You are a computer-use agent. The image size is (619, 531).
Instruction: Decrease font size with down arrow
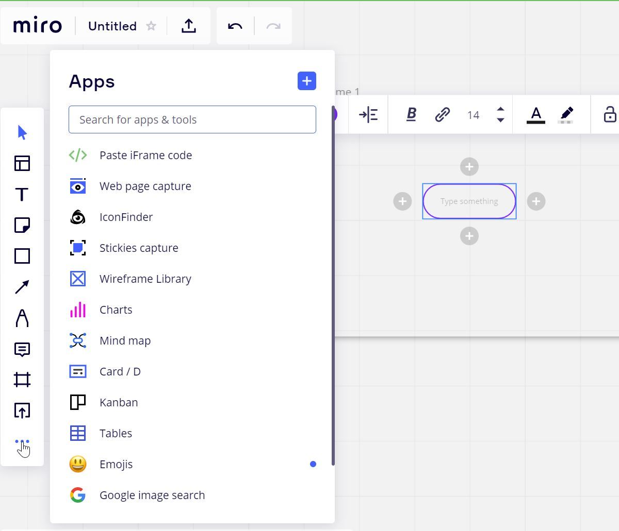point(500,120)
